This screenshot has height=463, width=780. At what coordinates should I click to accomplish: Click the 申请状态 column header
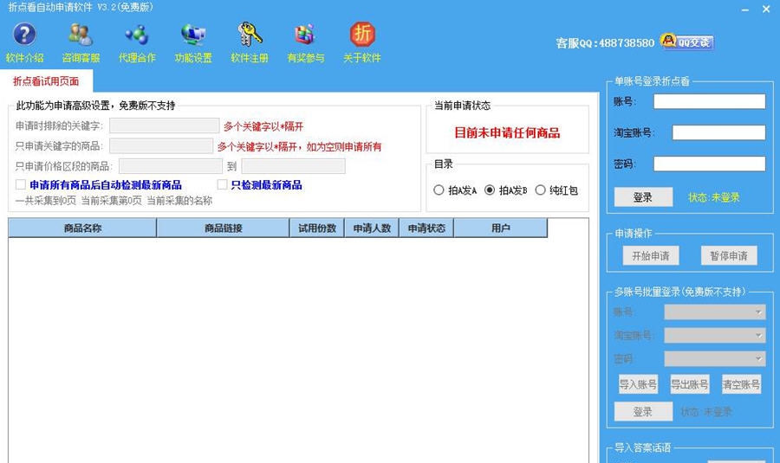(x=426, y=228)
